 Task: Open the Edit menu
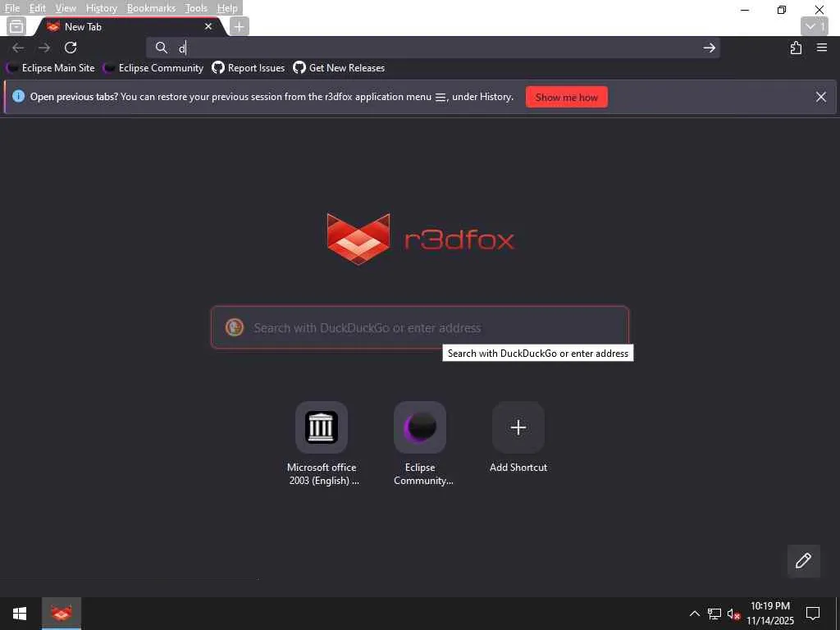[38, 8]
